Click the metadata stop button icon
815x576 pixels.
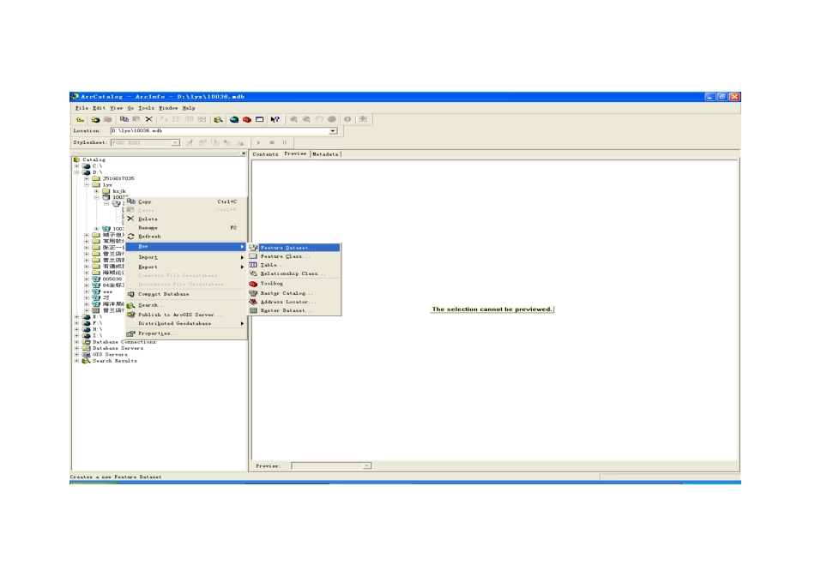272,142
